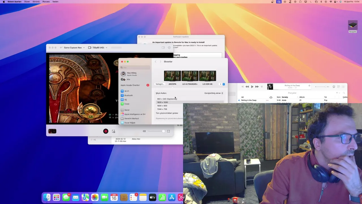
Task: Start recording in Game Capture Neo
Action: click(106, 131)
